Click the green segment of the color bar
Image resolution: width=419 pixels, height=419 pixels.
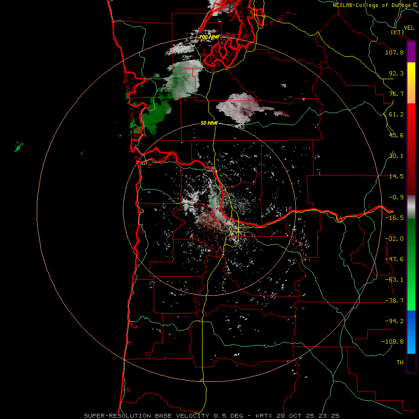(x=411, y=264)
